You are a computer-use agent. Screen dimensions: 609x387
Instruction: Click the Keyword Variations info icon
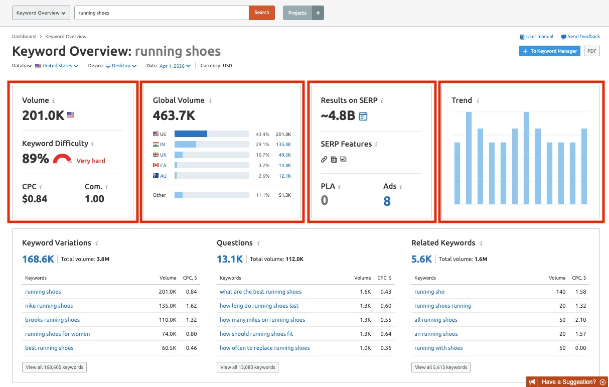pyautogui.click(x=97, y=243)
